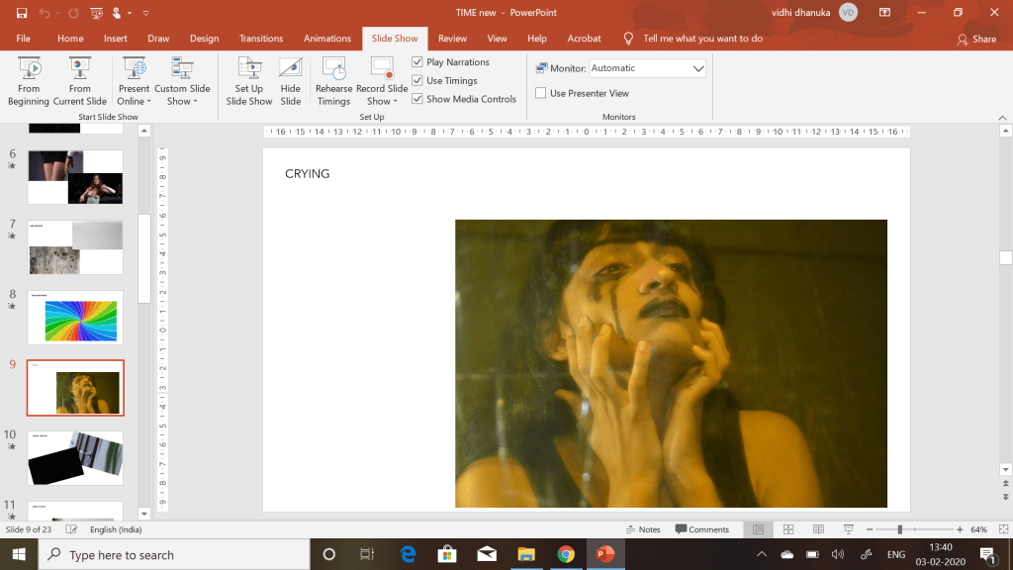Viewport: 1013px width, 570px height.
Task: Click the Share button
Action: tap(976, 39)
